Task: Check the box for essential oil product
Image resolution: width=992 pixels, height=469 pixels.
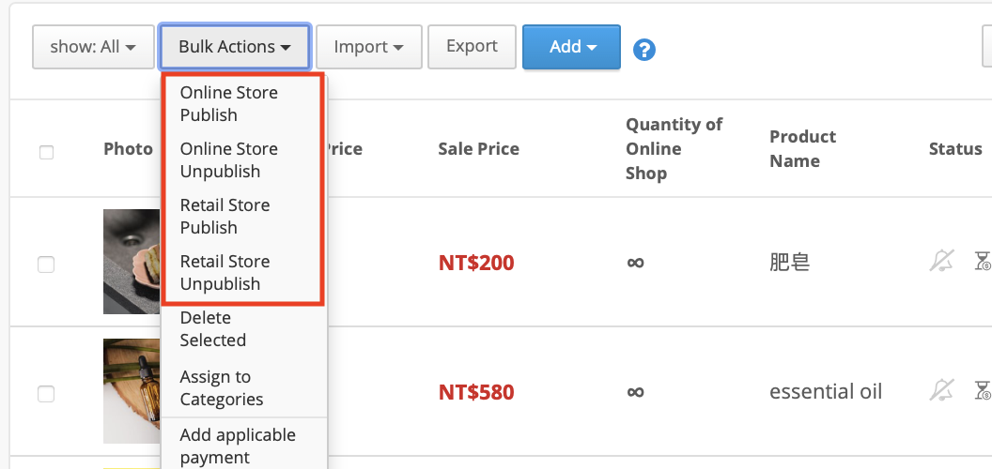Action: tap(45, 394)
